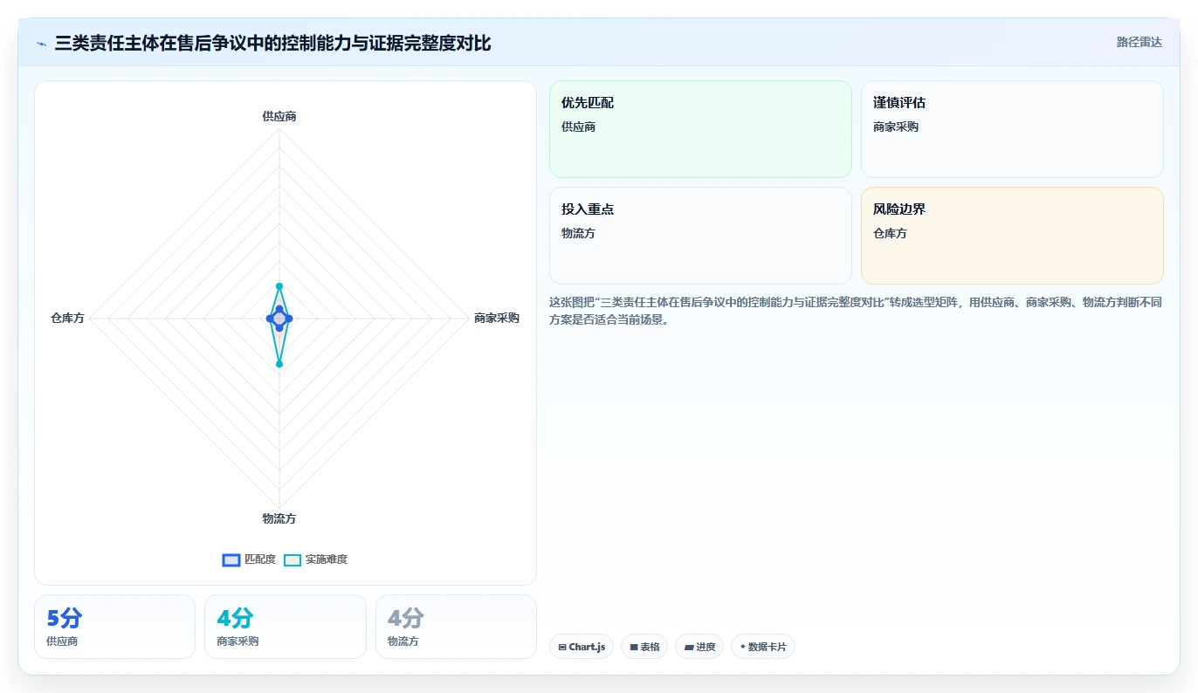Screen dimensions: 1198x693
Task: Click the 供应商 label under 5分
Action: (62, 642)
